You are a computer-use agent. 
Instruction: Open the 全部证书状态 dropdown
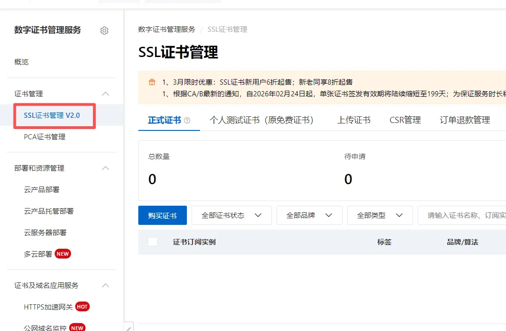point(232,216)
